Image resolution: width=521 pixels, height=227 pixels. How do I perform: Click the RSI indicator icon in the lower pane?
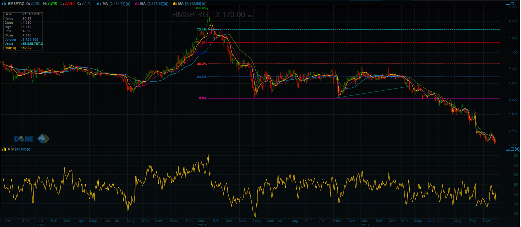tap(4, 149)
